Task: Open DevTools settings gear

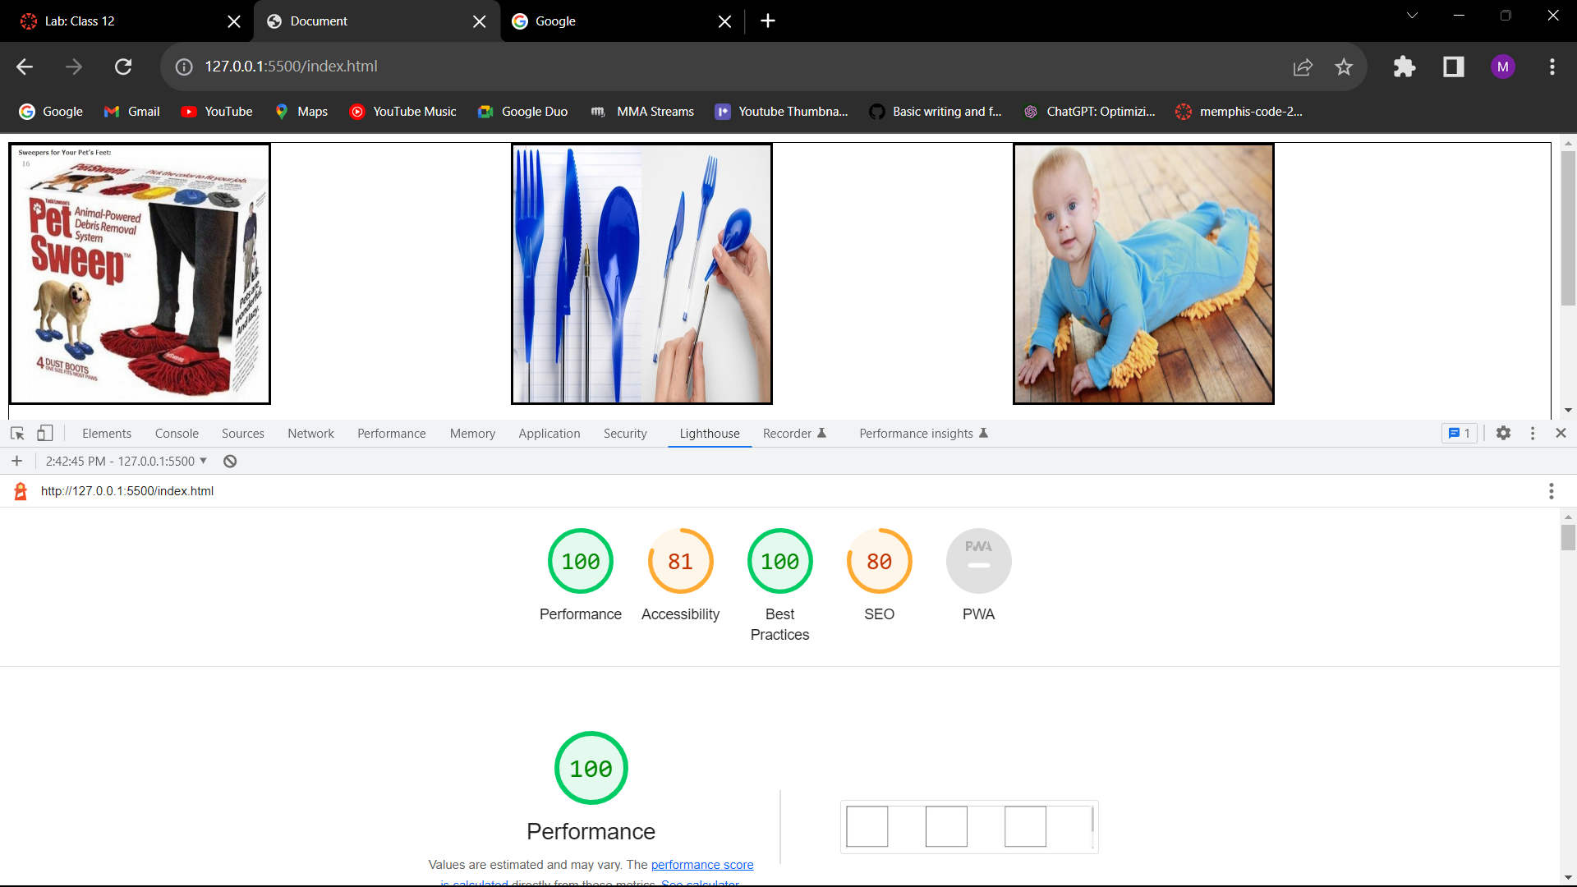Action: [1503, 433]
